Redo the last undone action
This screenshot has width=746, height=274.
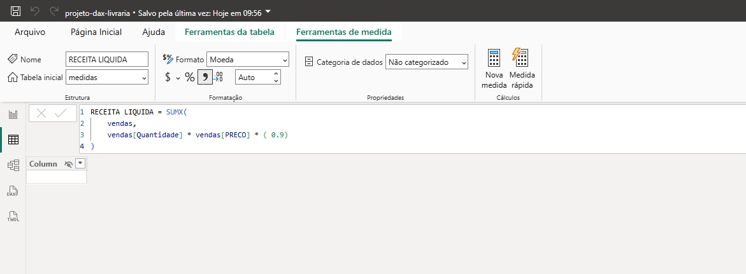pos(54,11)
